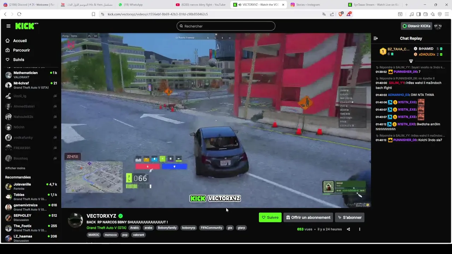Viewport: 452px width, 254px height.
Task: Share the video via share icon
Action: pyautogui.click(x=349, y=229)
